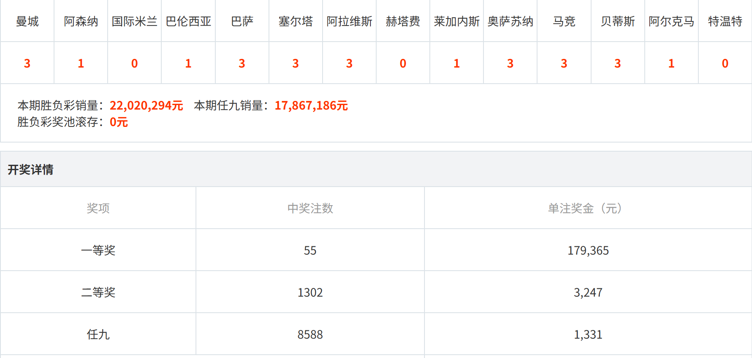
Task: Click the team name 曼城
Action: click(27, 21)
